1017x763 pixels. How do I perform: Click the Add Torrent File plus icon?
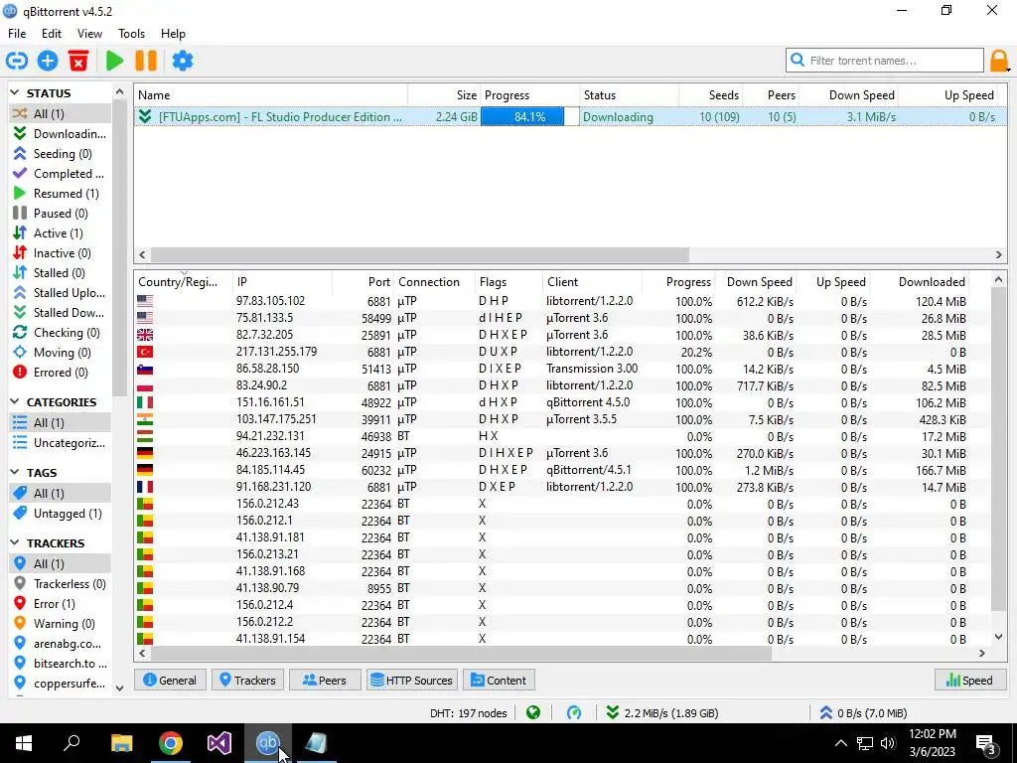[x=48, y=61]
